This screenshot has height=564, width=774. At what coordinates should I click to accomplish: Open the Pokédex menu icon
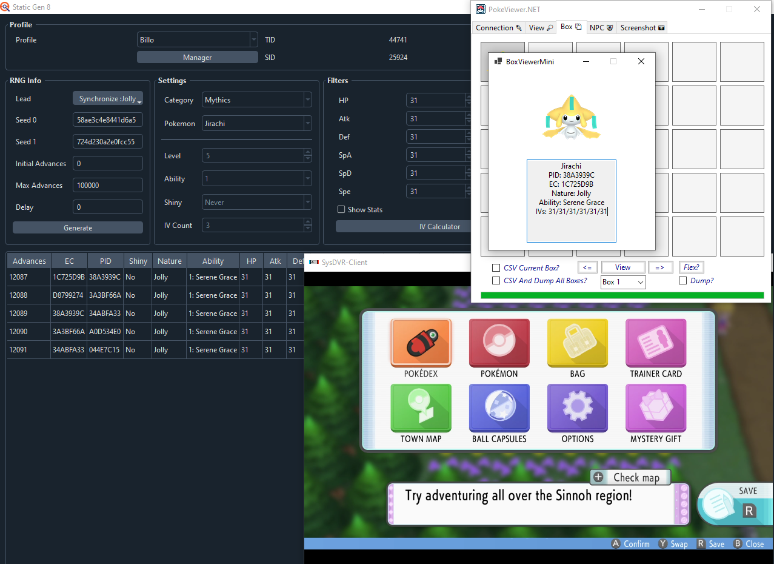(x=421, y=343)
